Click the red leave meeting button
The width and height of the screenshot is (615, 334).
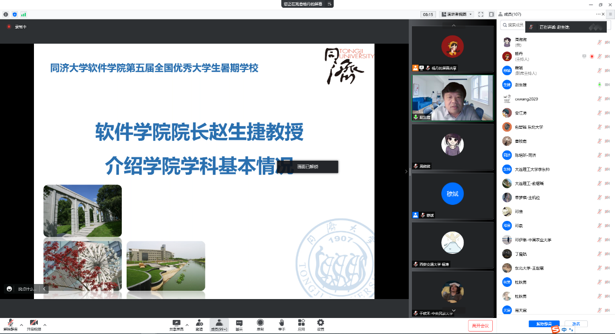point(481,325)
